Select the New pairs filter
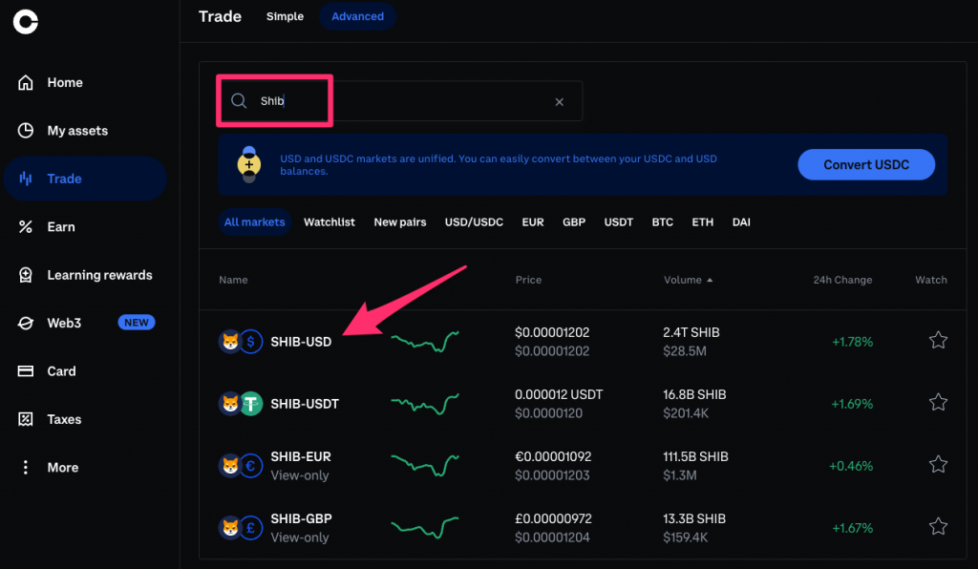 click(400, 221)
